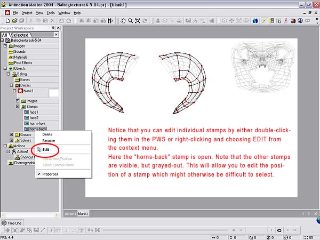Image resolution: width=320 pixels, height=240 pixels.
Task: Select the Move (hand) view tool
Action: [123, 21]
